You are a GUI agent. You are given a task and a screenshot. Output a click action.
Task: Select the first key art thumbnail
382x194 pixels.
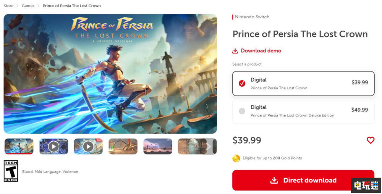19,146
